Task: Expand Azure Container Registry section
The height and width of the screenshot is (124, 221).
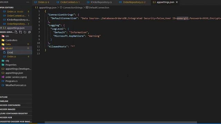Action: pyautogui.click(x=16, y=113)
